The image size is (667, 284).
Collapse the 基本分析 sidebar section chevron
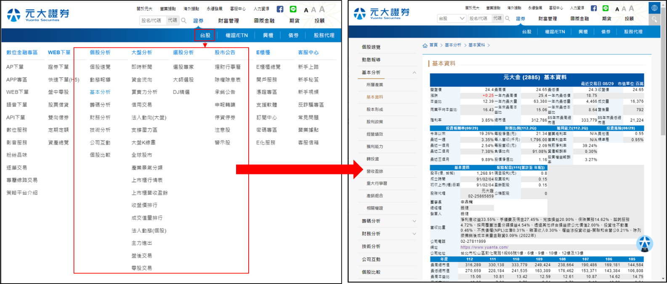pos(415,73)
